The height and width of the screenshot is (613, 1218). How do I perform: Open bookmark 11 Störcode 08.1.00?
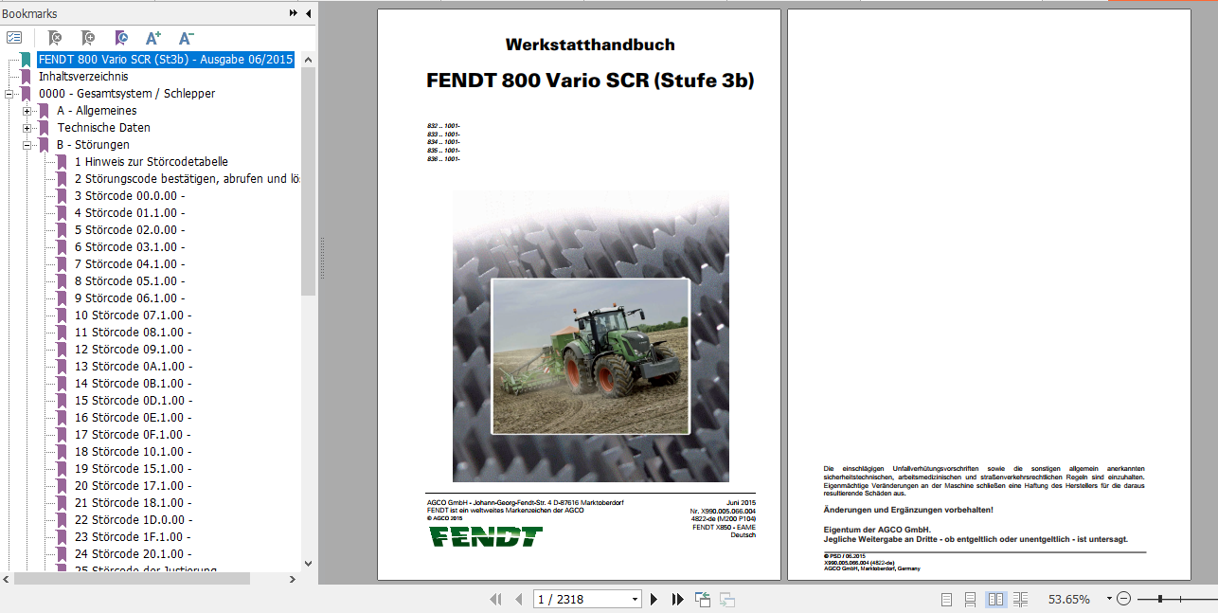point(134,333)
